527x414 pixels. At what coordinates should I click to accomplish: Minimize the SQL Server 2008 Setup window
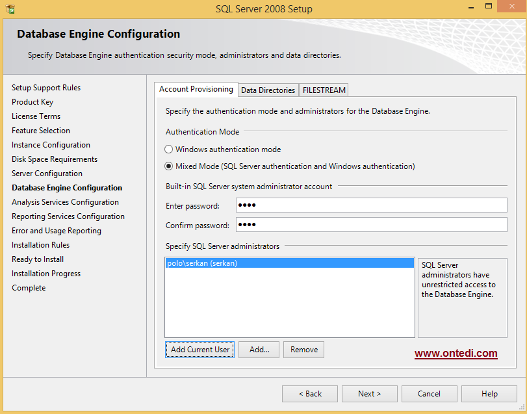[471, 6]
